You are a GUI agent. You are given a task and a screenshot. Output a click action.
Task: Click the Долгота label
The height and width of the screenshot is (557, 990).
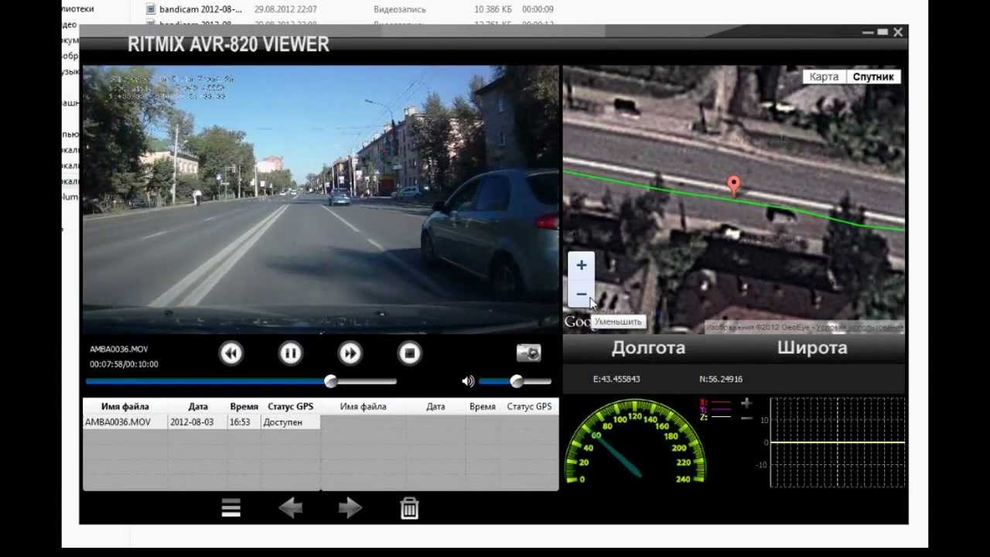648,348
